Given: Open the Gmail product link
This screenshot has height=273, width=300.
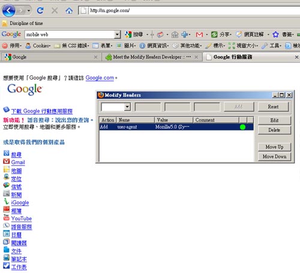Looking at the screenshot, I should click(18, 162).
